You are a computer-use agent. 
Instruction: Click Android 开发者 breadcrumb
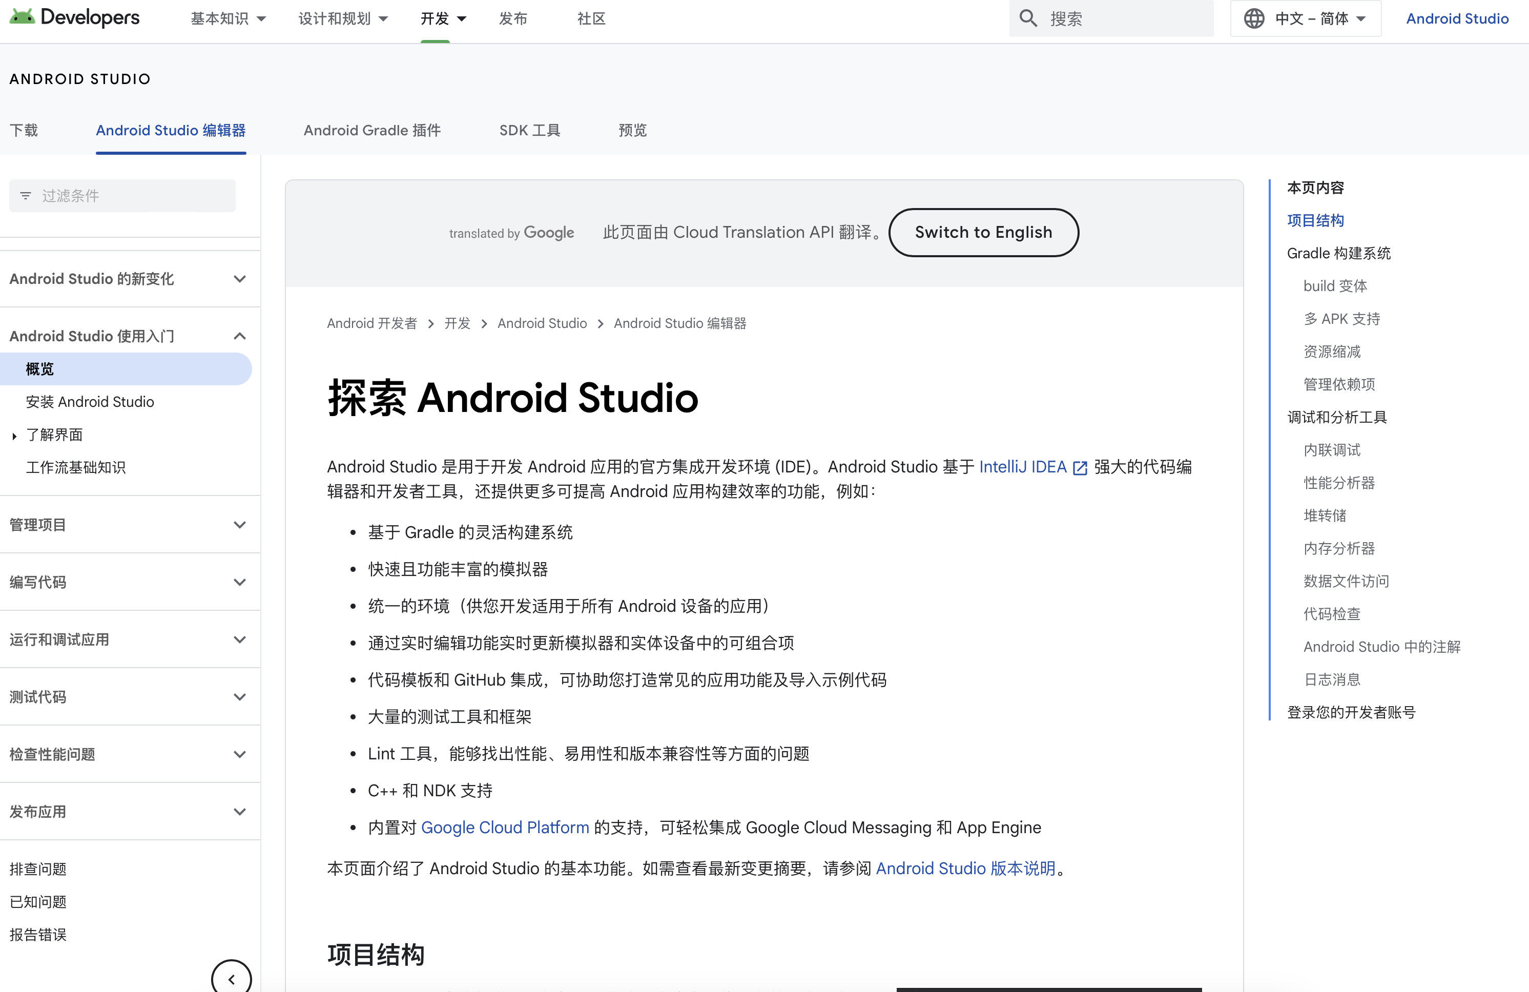coord(372,323)
